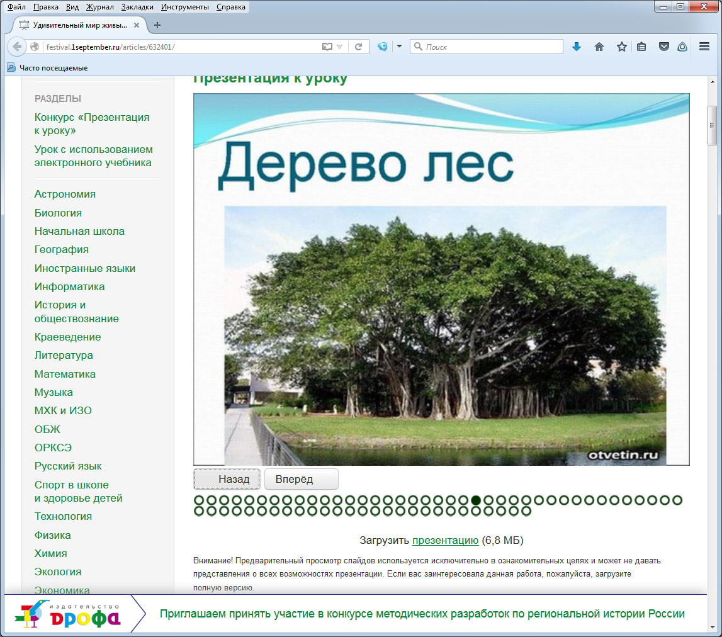Select the last dot in the top indicator row
The height and width of the screenshot is (637, 722).
tap(677, 500)
